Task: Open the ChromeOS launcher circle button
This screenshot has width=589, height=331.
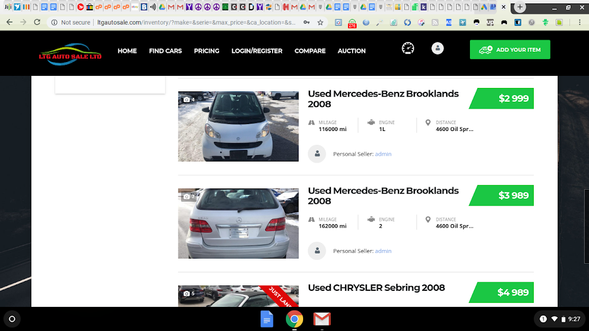Action: coord(12,319)
